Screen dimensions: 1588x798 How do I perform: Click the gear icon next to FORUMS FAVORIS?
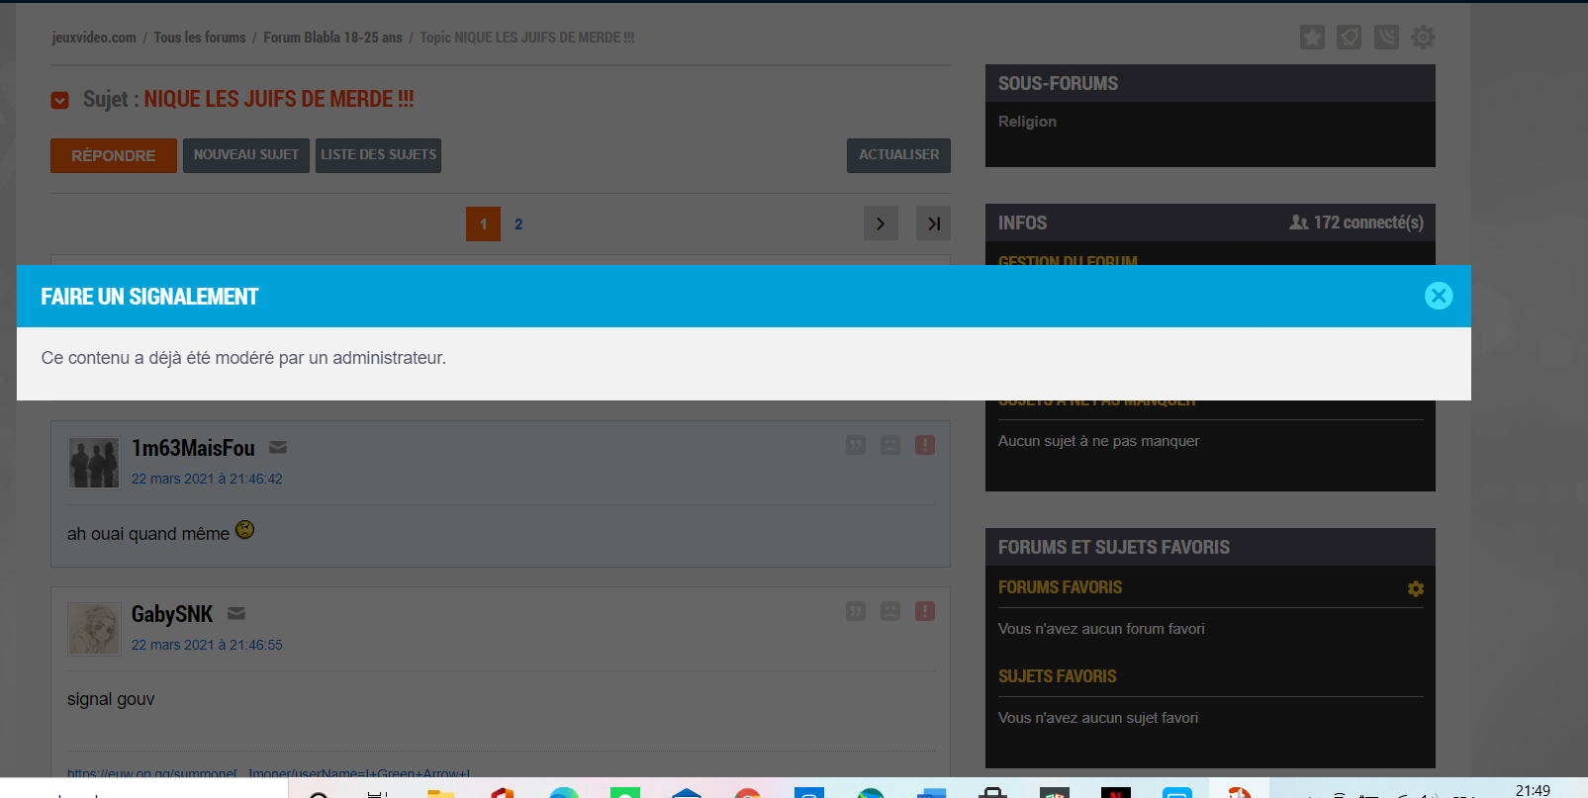[x=1416, y=588]
